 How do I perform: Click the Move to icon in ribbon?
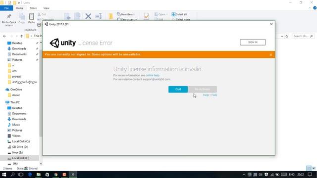(67, 16)
